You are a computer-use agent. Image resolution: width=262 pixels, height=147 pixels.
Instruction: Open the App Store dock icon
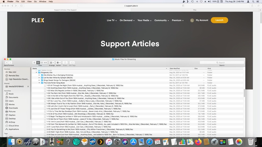pos(133,142)
